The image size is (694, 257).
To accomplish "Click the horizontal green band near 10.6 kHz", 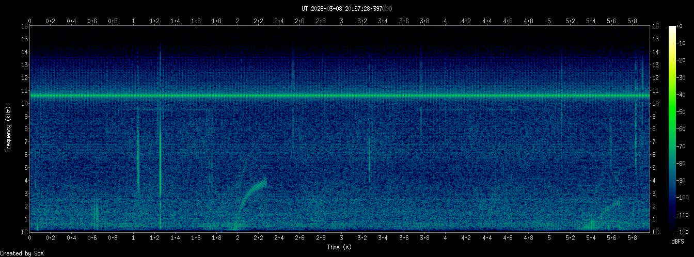I will pyautogui.click(x=341, y=95).
